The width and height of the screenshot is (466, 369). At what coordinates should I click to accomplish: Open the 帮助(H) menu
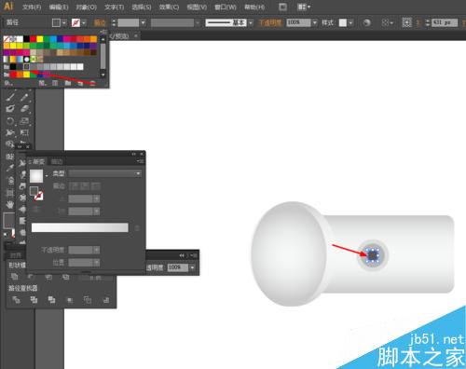pyautogui.click(x=254, y=7)
